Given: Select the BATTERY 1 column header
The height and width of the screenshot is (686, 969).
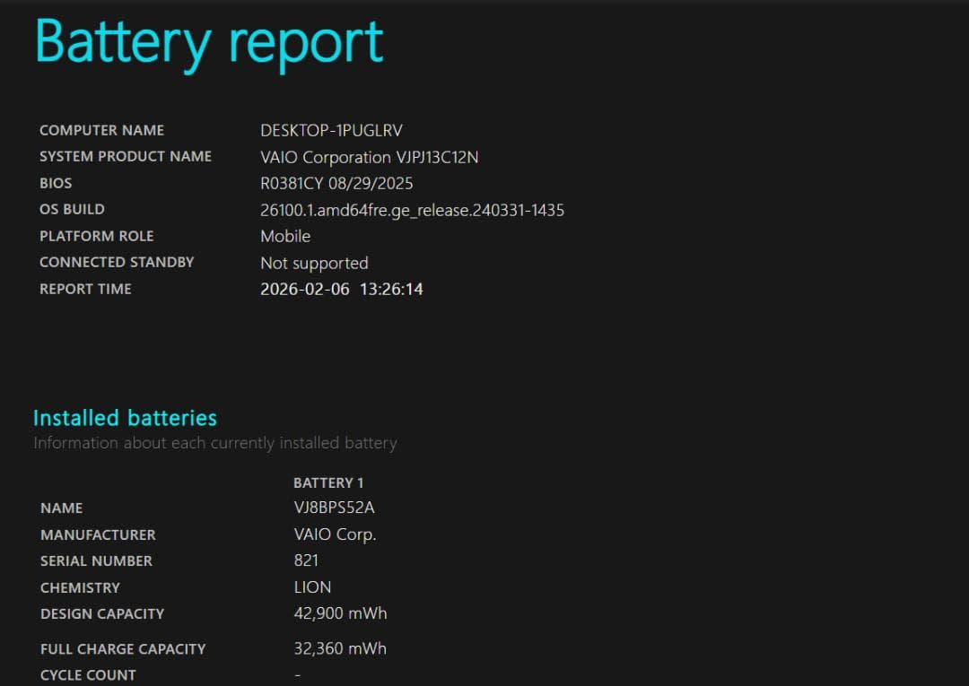Looking at the screenshot, I should pos(328,482).
